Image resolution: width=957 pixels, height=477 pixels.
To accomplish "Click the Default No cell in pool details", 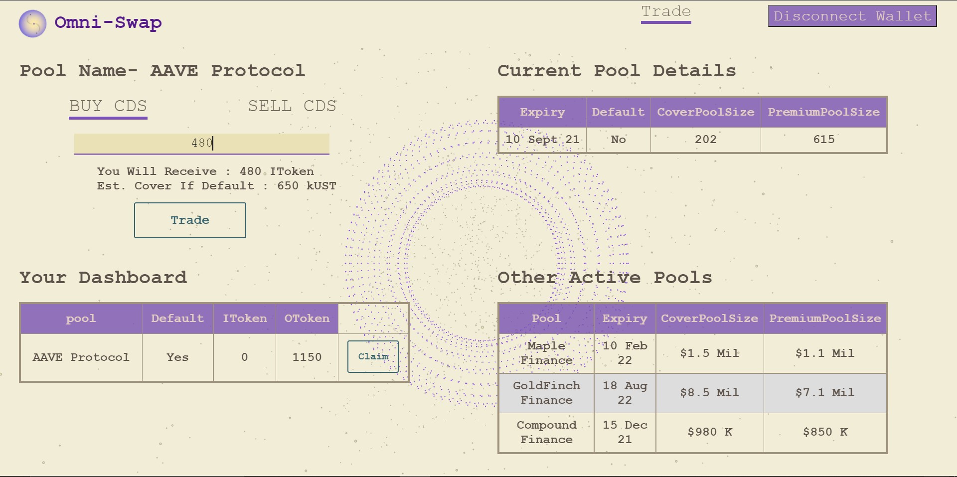I will pos(619,140).
